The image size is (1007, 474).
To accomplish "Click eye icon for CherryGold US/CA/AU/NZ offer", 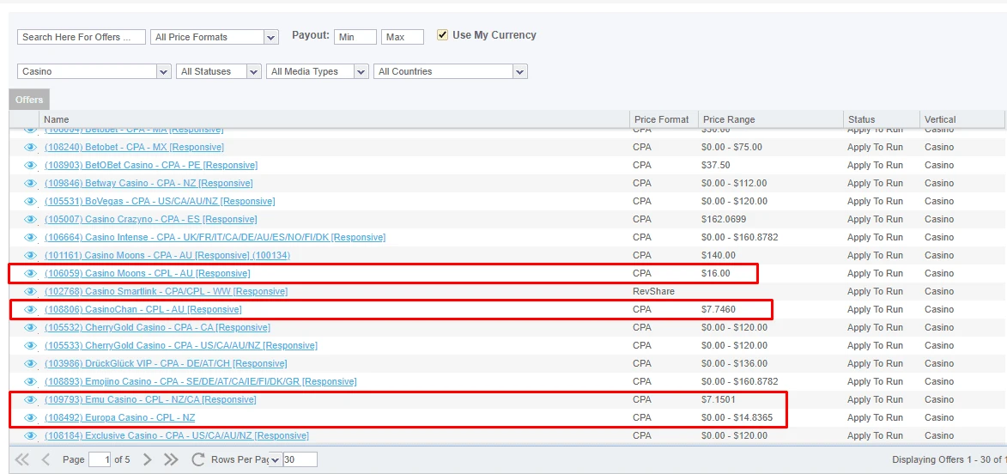I will (30, 345).
